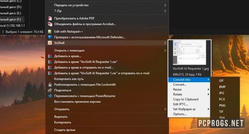Expand the Передать на устройство submenu arrow
The height and width of the screenshot is (134, 249).
point(165,5)
